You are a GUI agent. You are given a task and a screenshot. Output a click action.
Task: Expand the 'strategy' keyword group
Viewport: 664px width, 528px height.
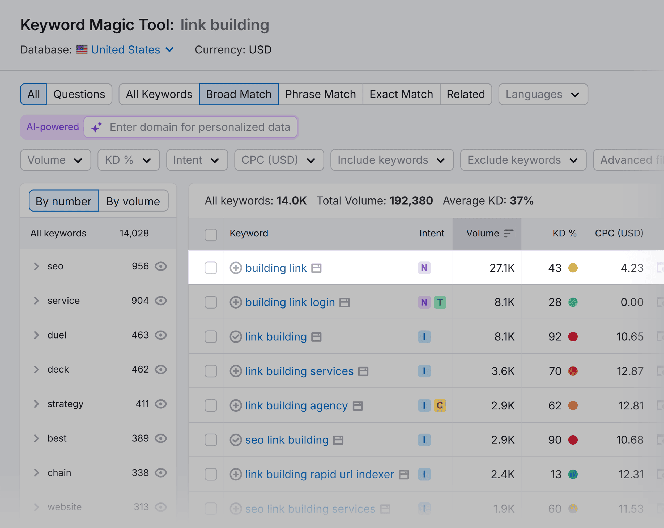pyautogui.click(x=36, y=404)
